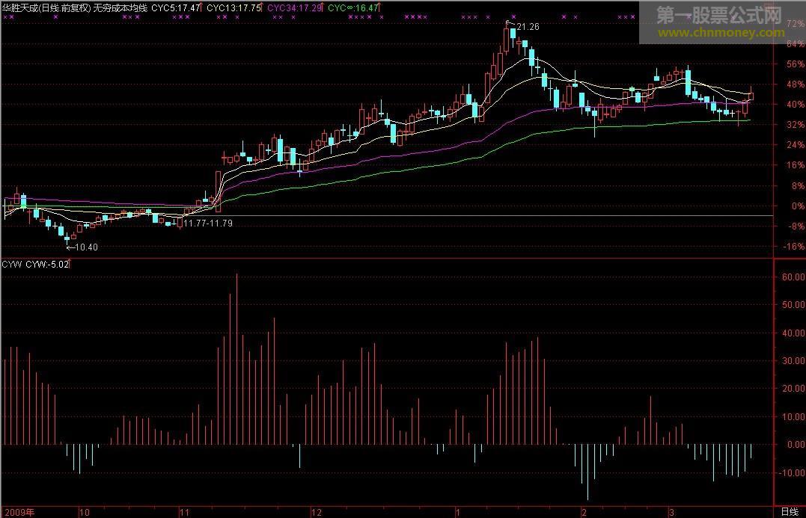The height and width of the screenshot is (518, 806).
Task: Select the green CYC∞:16.47 indicator label
Action: (353, 7)
